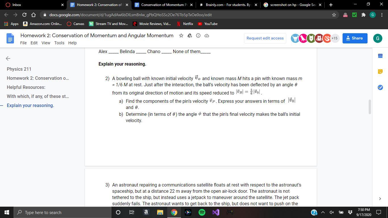
Task: Bookmark this page with the star
Action: pyautogui.click(x=334, y=15)
